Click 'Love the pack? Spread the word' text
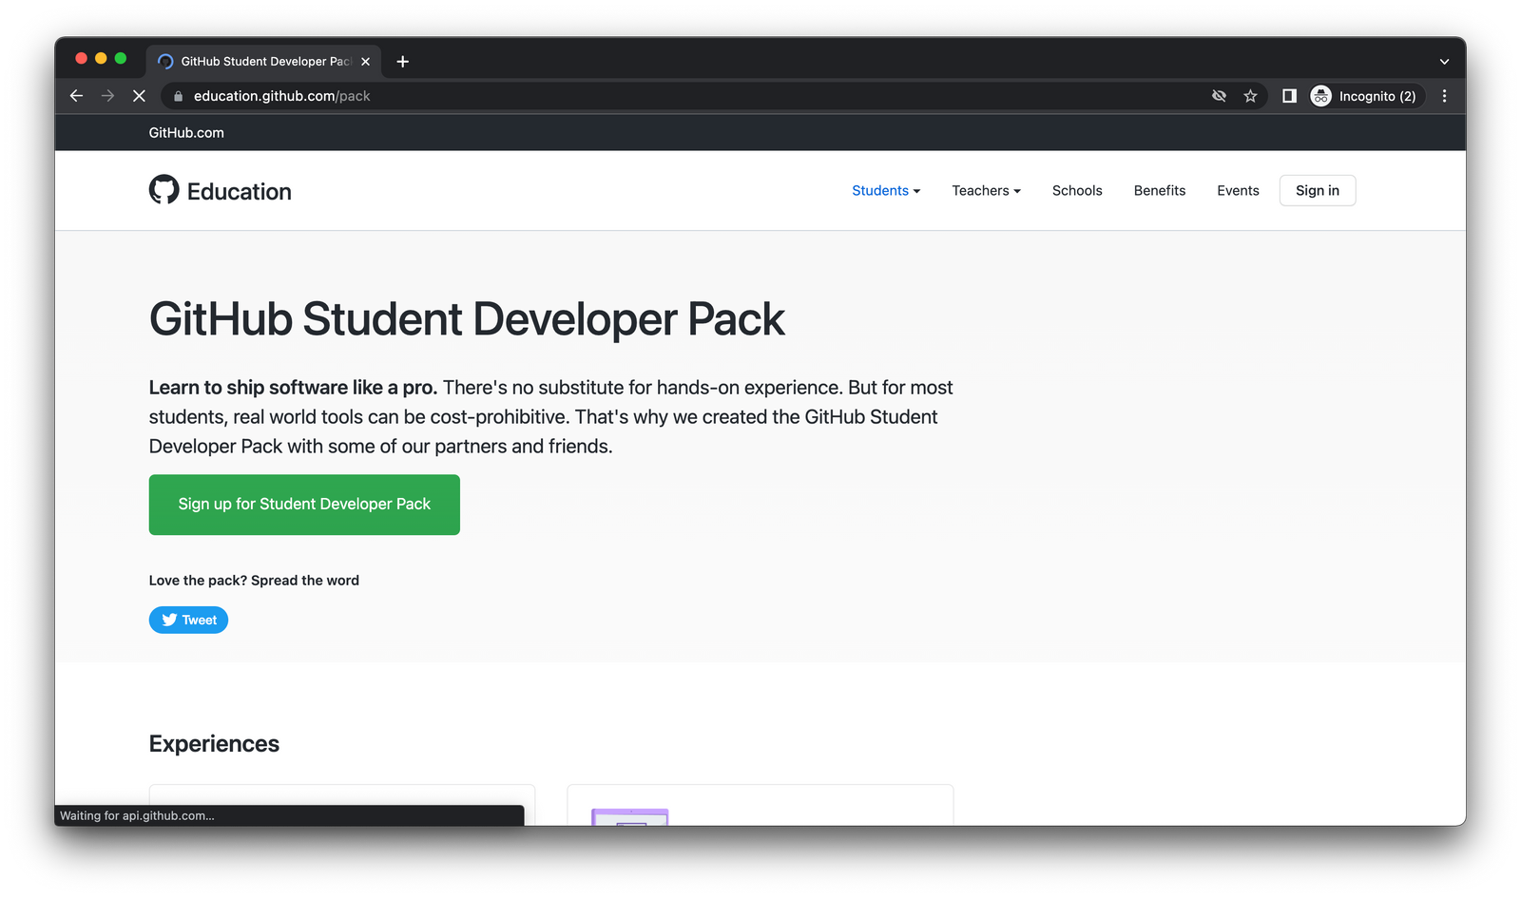The width and height of the screenshot is (1521, 898). coord(254,581)
